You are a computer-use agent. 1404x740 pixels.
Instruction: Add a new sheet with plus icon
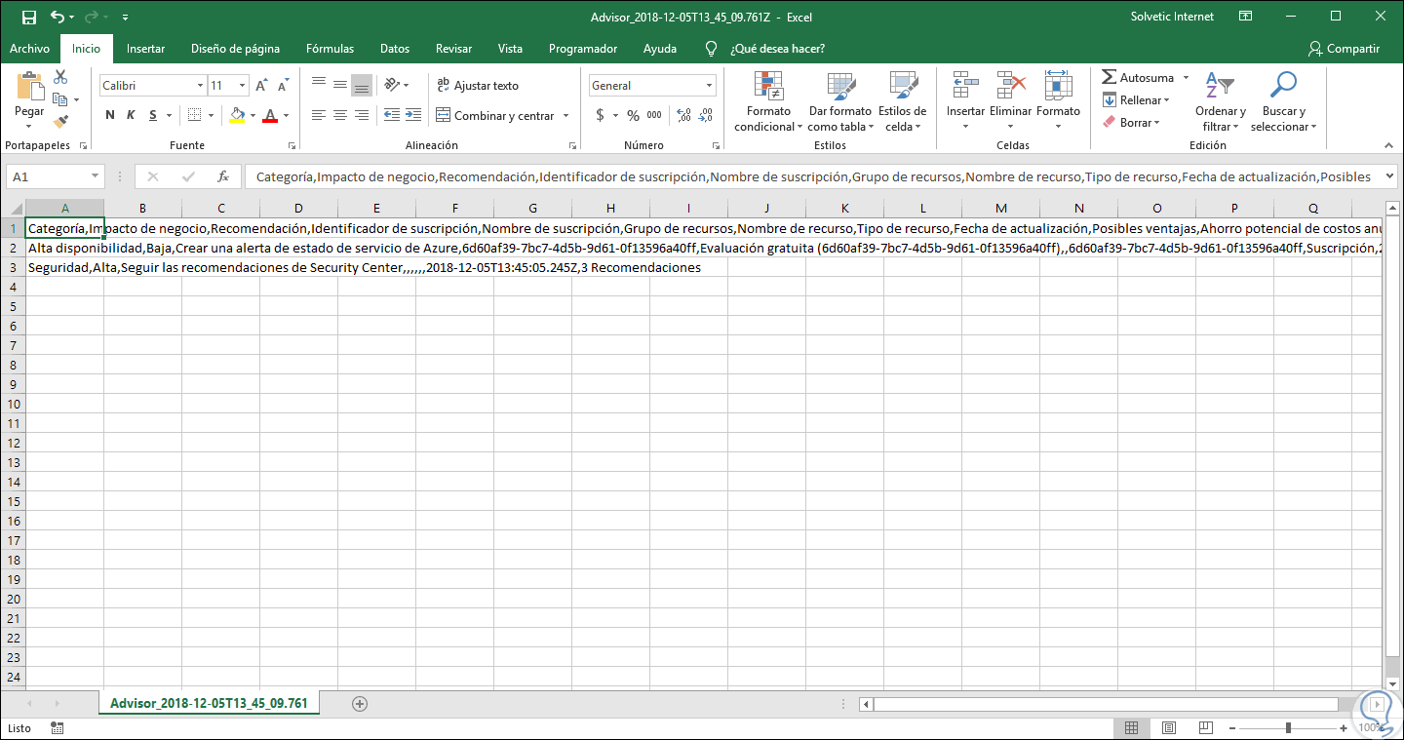click(360, 703)
